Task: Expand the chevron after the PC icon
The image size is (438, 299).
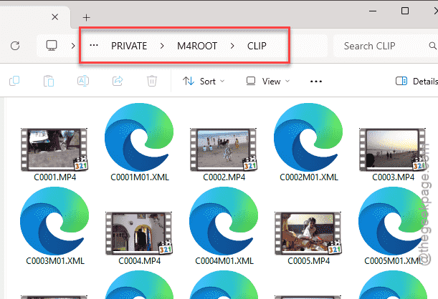Action: coord(73,46)
